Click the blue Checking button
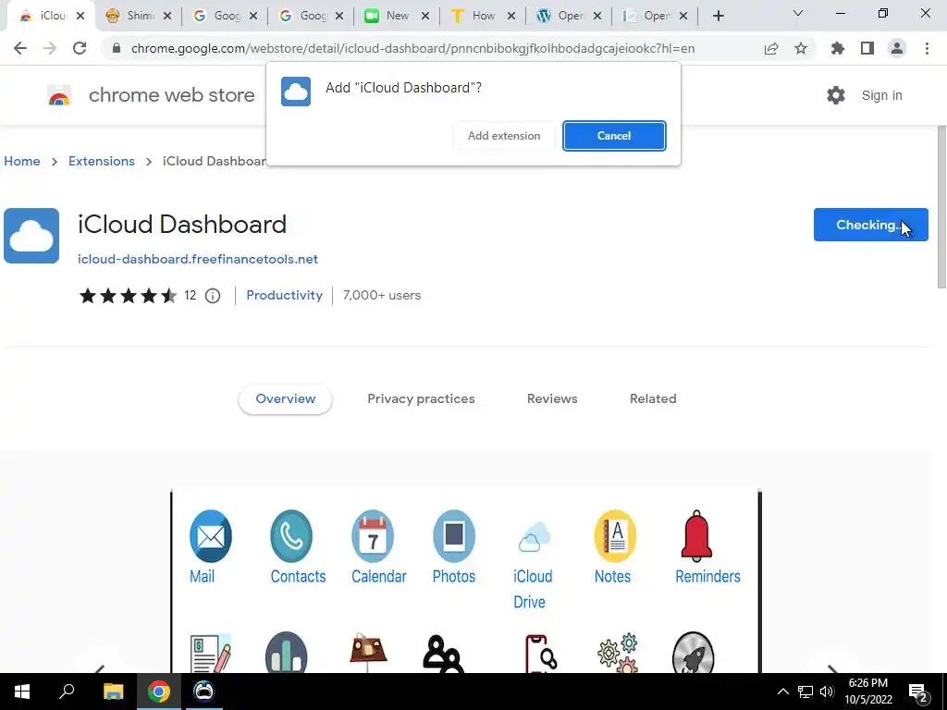 point(870,225)
